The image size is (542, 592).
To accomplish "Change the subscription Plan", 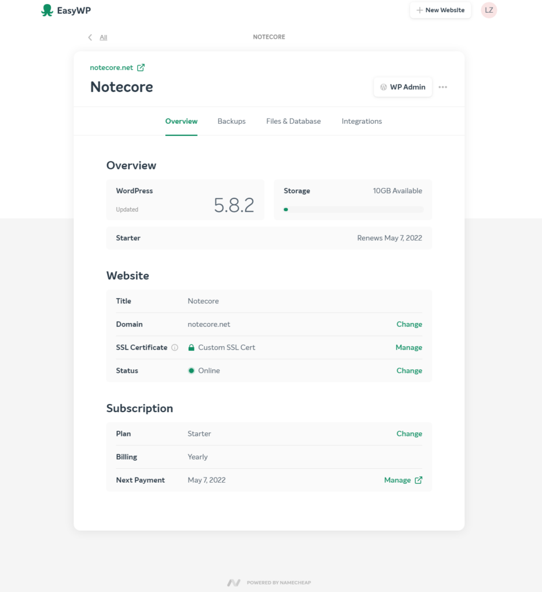I will pyautogui.click(x=409, y=434).
